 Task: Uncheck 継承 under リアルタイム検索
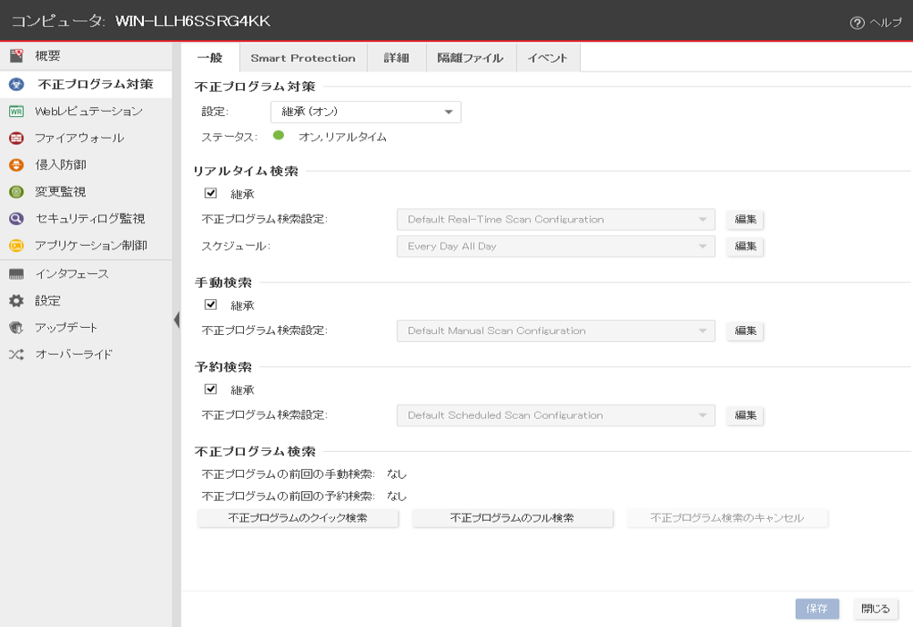point(211,193)
